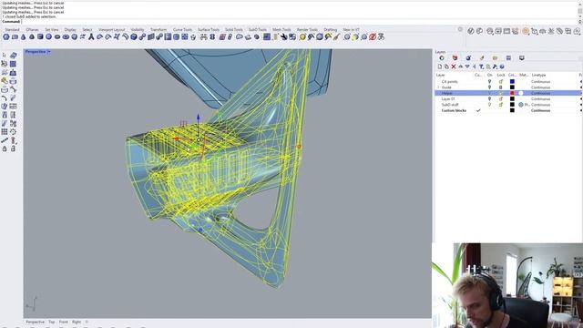Click the SubD sphere icon in toolbar
Screen dimensions: 583x328
click(x=48, y=36)
